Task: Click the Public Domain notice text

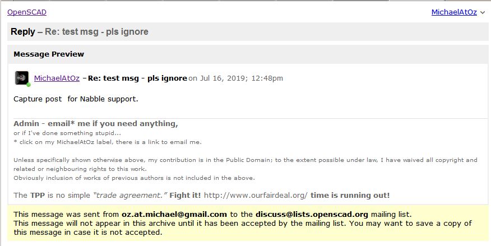Action: pos(245,160)
